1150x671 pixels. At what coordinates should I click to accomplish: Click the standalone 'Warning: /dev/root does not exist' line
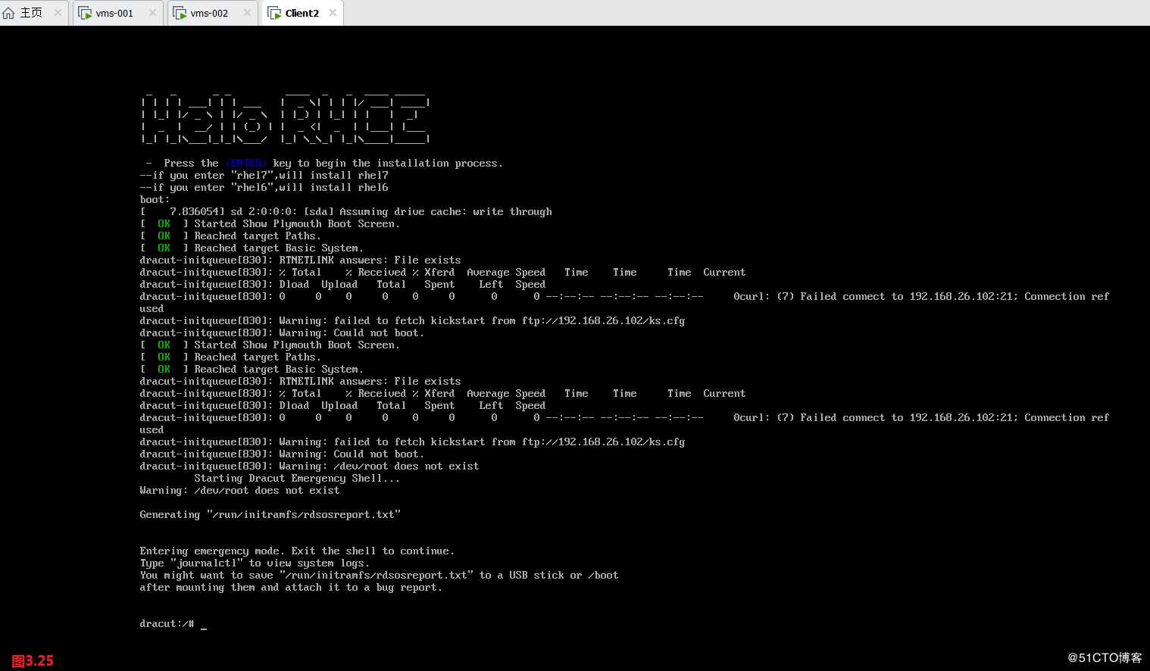(x=239, y=491)
